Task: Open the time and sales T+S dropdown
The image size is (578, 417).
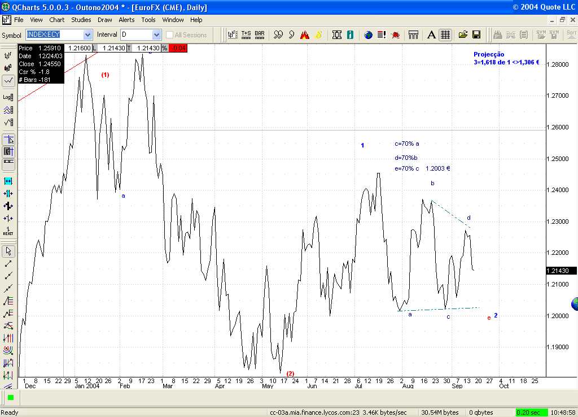Action: click(x=246, y=34)
